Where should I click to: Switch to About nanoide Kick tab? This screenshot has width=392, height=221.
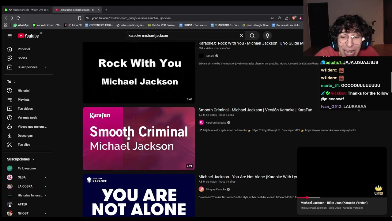(27, 10)
